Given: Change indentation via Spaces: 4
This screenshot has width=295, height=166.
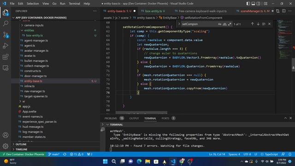Looking at the screenshot, I should [234, 154].
